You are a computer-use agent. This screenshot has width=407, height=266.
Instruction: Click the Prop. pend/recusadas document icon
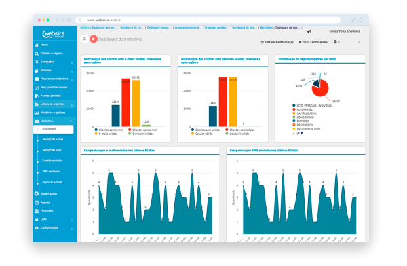coord(37,88)
